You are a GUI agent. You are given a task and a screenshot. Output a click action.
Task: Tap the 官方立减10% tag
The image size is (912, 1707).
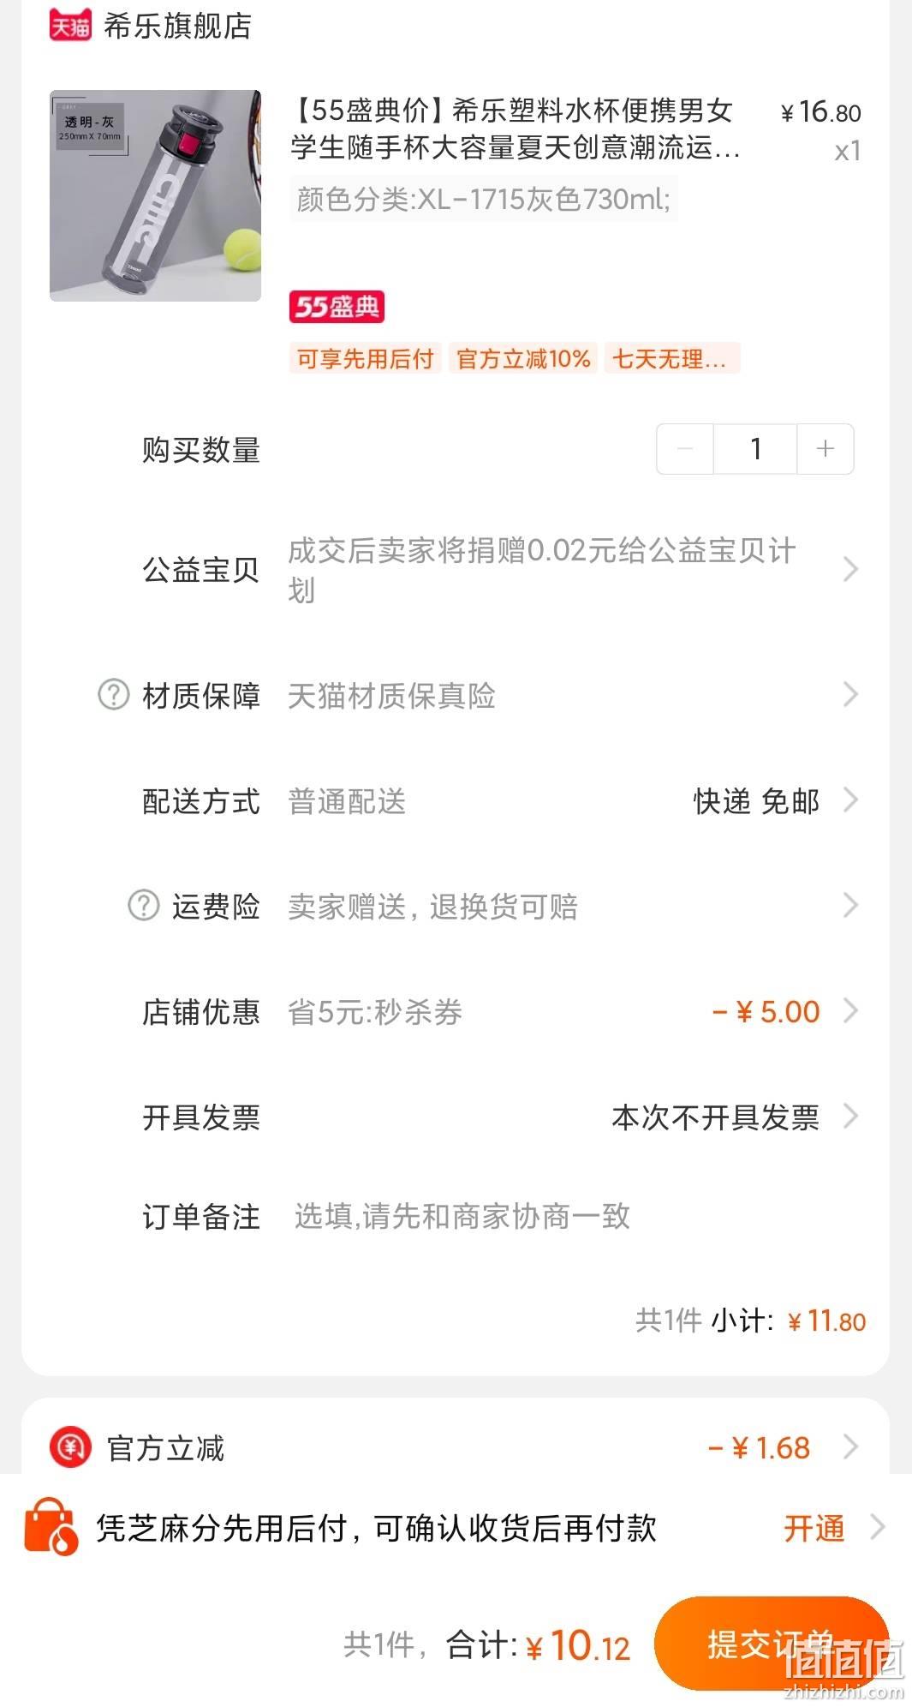[523, 358]
